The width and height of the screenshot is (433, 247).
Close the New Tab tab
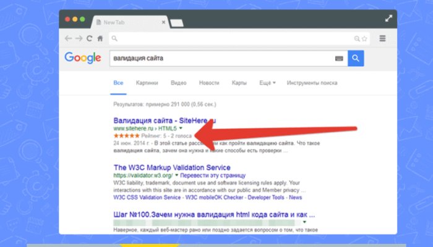pyautogui.click(x=163, y=22)
